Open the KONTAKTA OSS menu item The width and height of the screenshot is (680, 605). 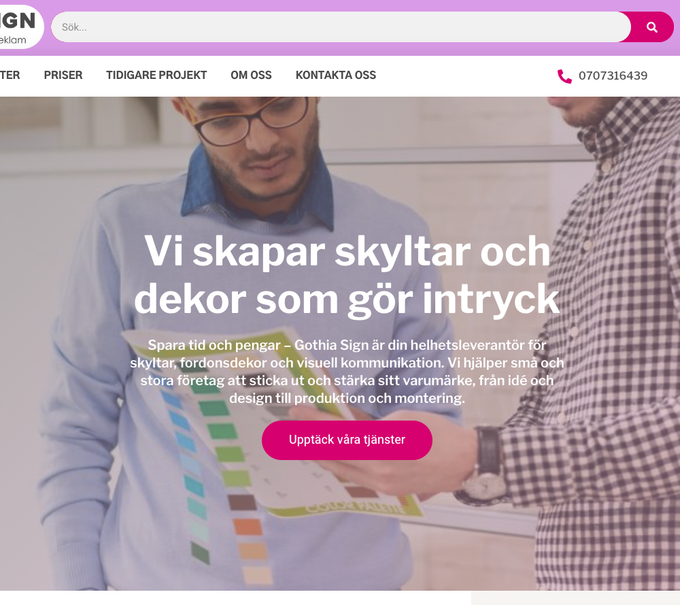336,75
